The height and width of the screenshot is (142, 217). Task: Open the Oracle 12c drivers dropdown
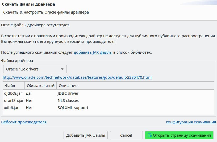tap(35, 69)
